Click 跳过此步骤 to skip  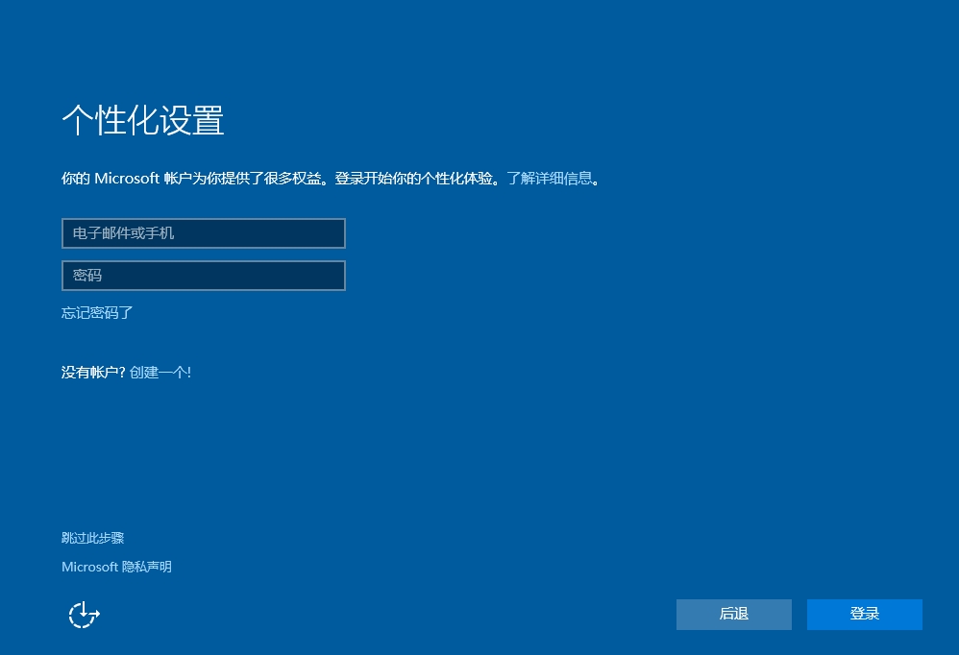coord(93,538)
